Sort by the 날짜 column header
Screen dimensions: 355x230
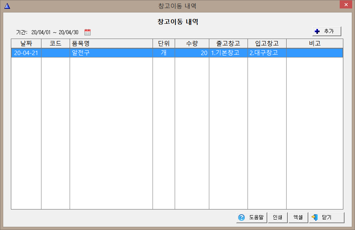(26, 43)
